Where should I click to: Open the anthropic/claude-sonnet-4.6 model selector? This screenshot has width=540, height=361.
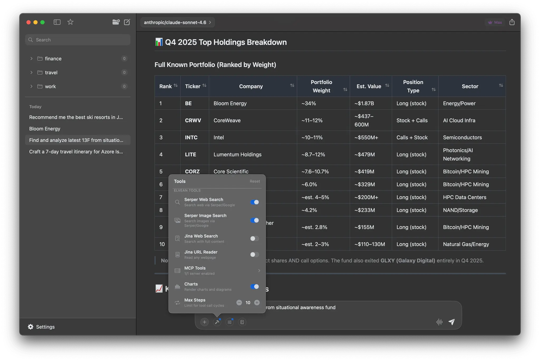[177, 22]
